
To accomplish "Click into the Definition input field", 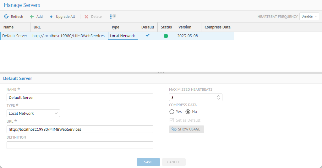I will [x=80, y=145].
